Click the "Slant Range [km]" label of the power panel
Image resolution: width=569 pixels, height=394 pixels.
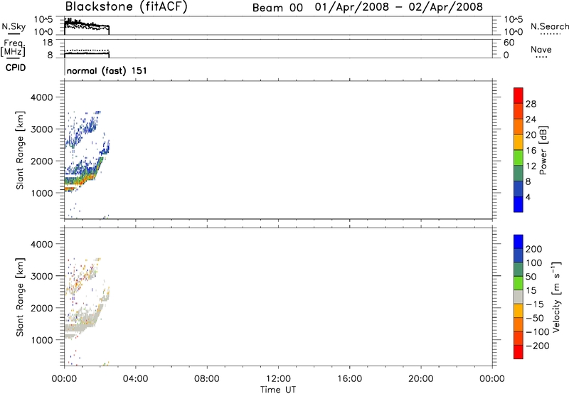point(20,150)
